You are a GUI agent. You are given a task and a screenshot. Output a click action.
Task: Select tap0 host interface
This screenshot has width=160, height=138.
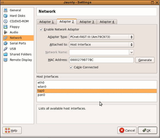click(x=97, y=91)
